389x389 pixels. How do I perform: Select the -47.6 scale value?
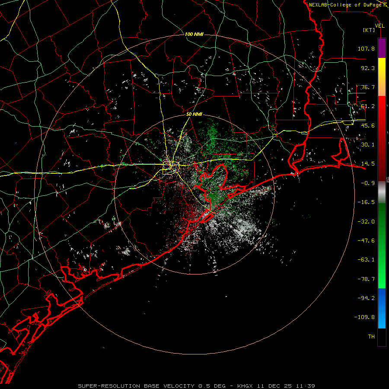(x=366, y=241)
